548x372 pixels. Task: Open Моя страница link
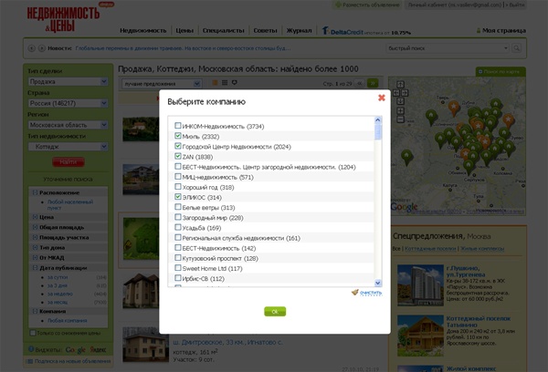tap(503, 30)
